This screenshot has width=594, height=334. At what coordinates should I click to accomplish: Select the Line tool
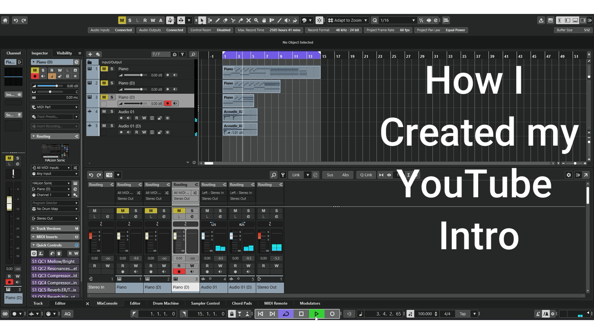click(280, 20)
